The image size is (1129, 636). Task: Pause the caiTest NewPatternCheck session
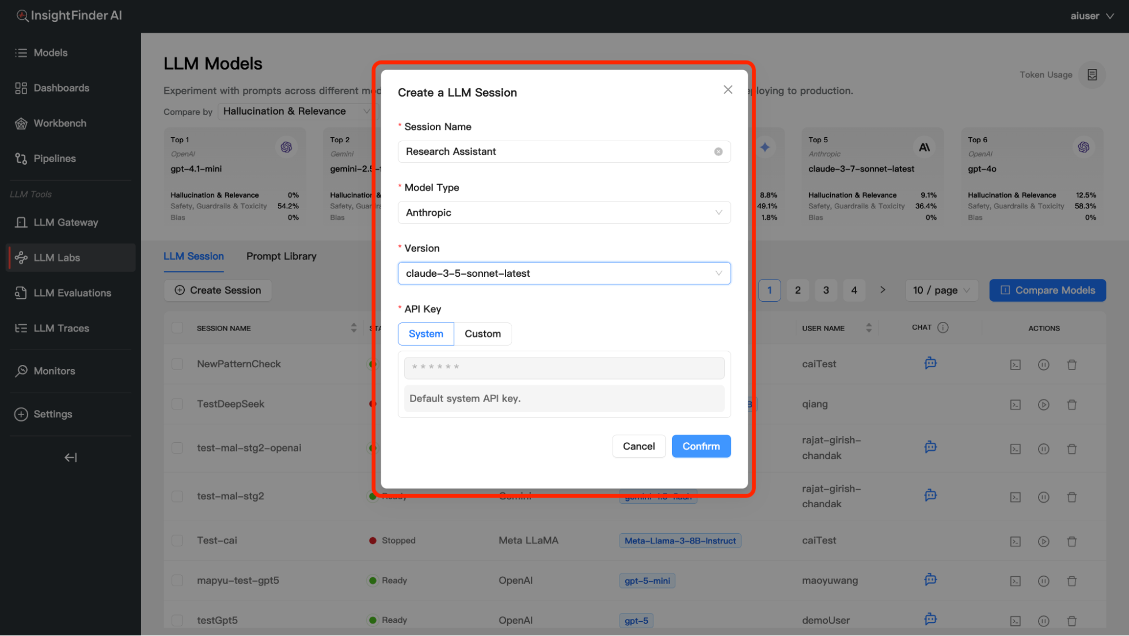point(1043,365)
